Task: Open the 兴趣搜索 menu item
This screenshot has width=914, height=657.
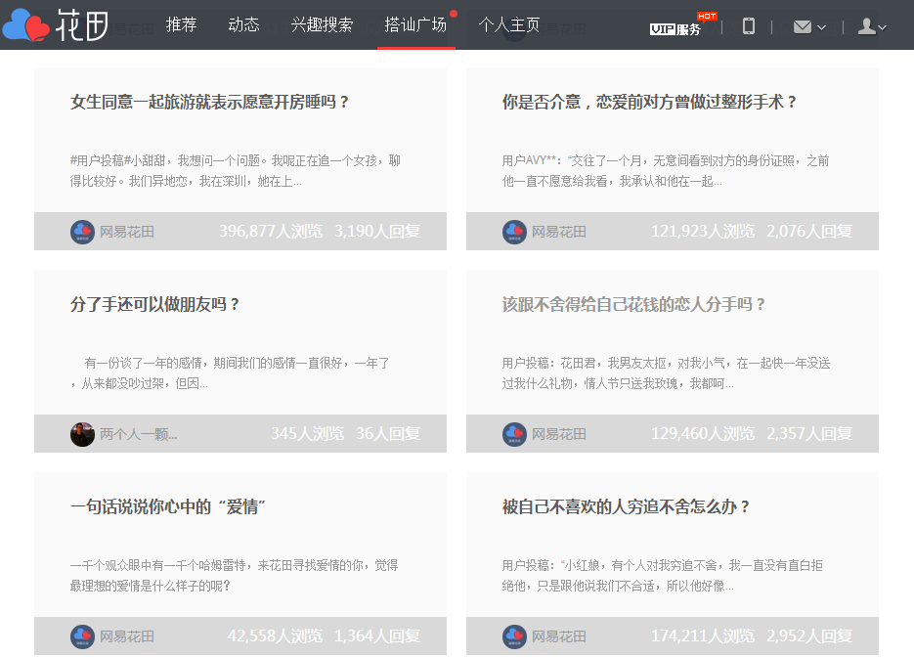Action: coord(324,25)
